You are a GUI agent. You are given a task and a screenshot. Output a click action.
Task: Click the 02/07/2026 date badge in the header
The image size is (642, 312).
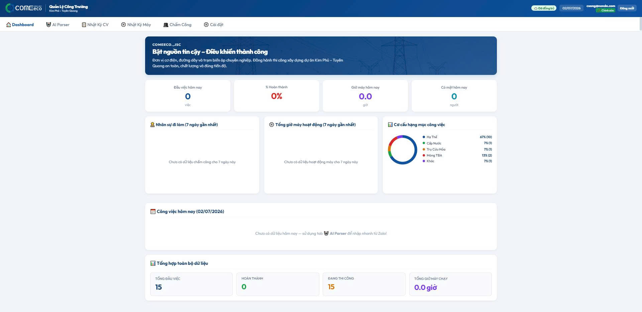pos(571,8)
